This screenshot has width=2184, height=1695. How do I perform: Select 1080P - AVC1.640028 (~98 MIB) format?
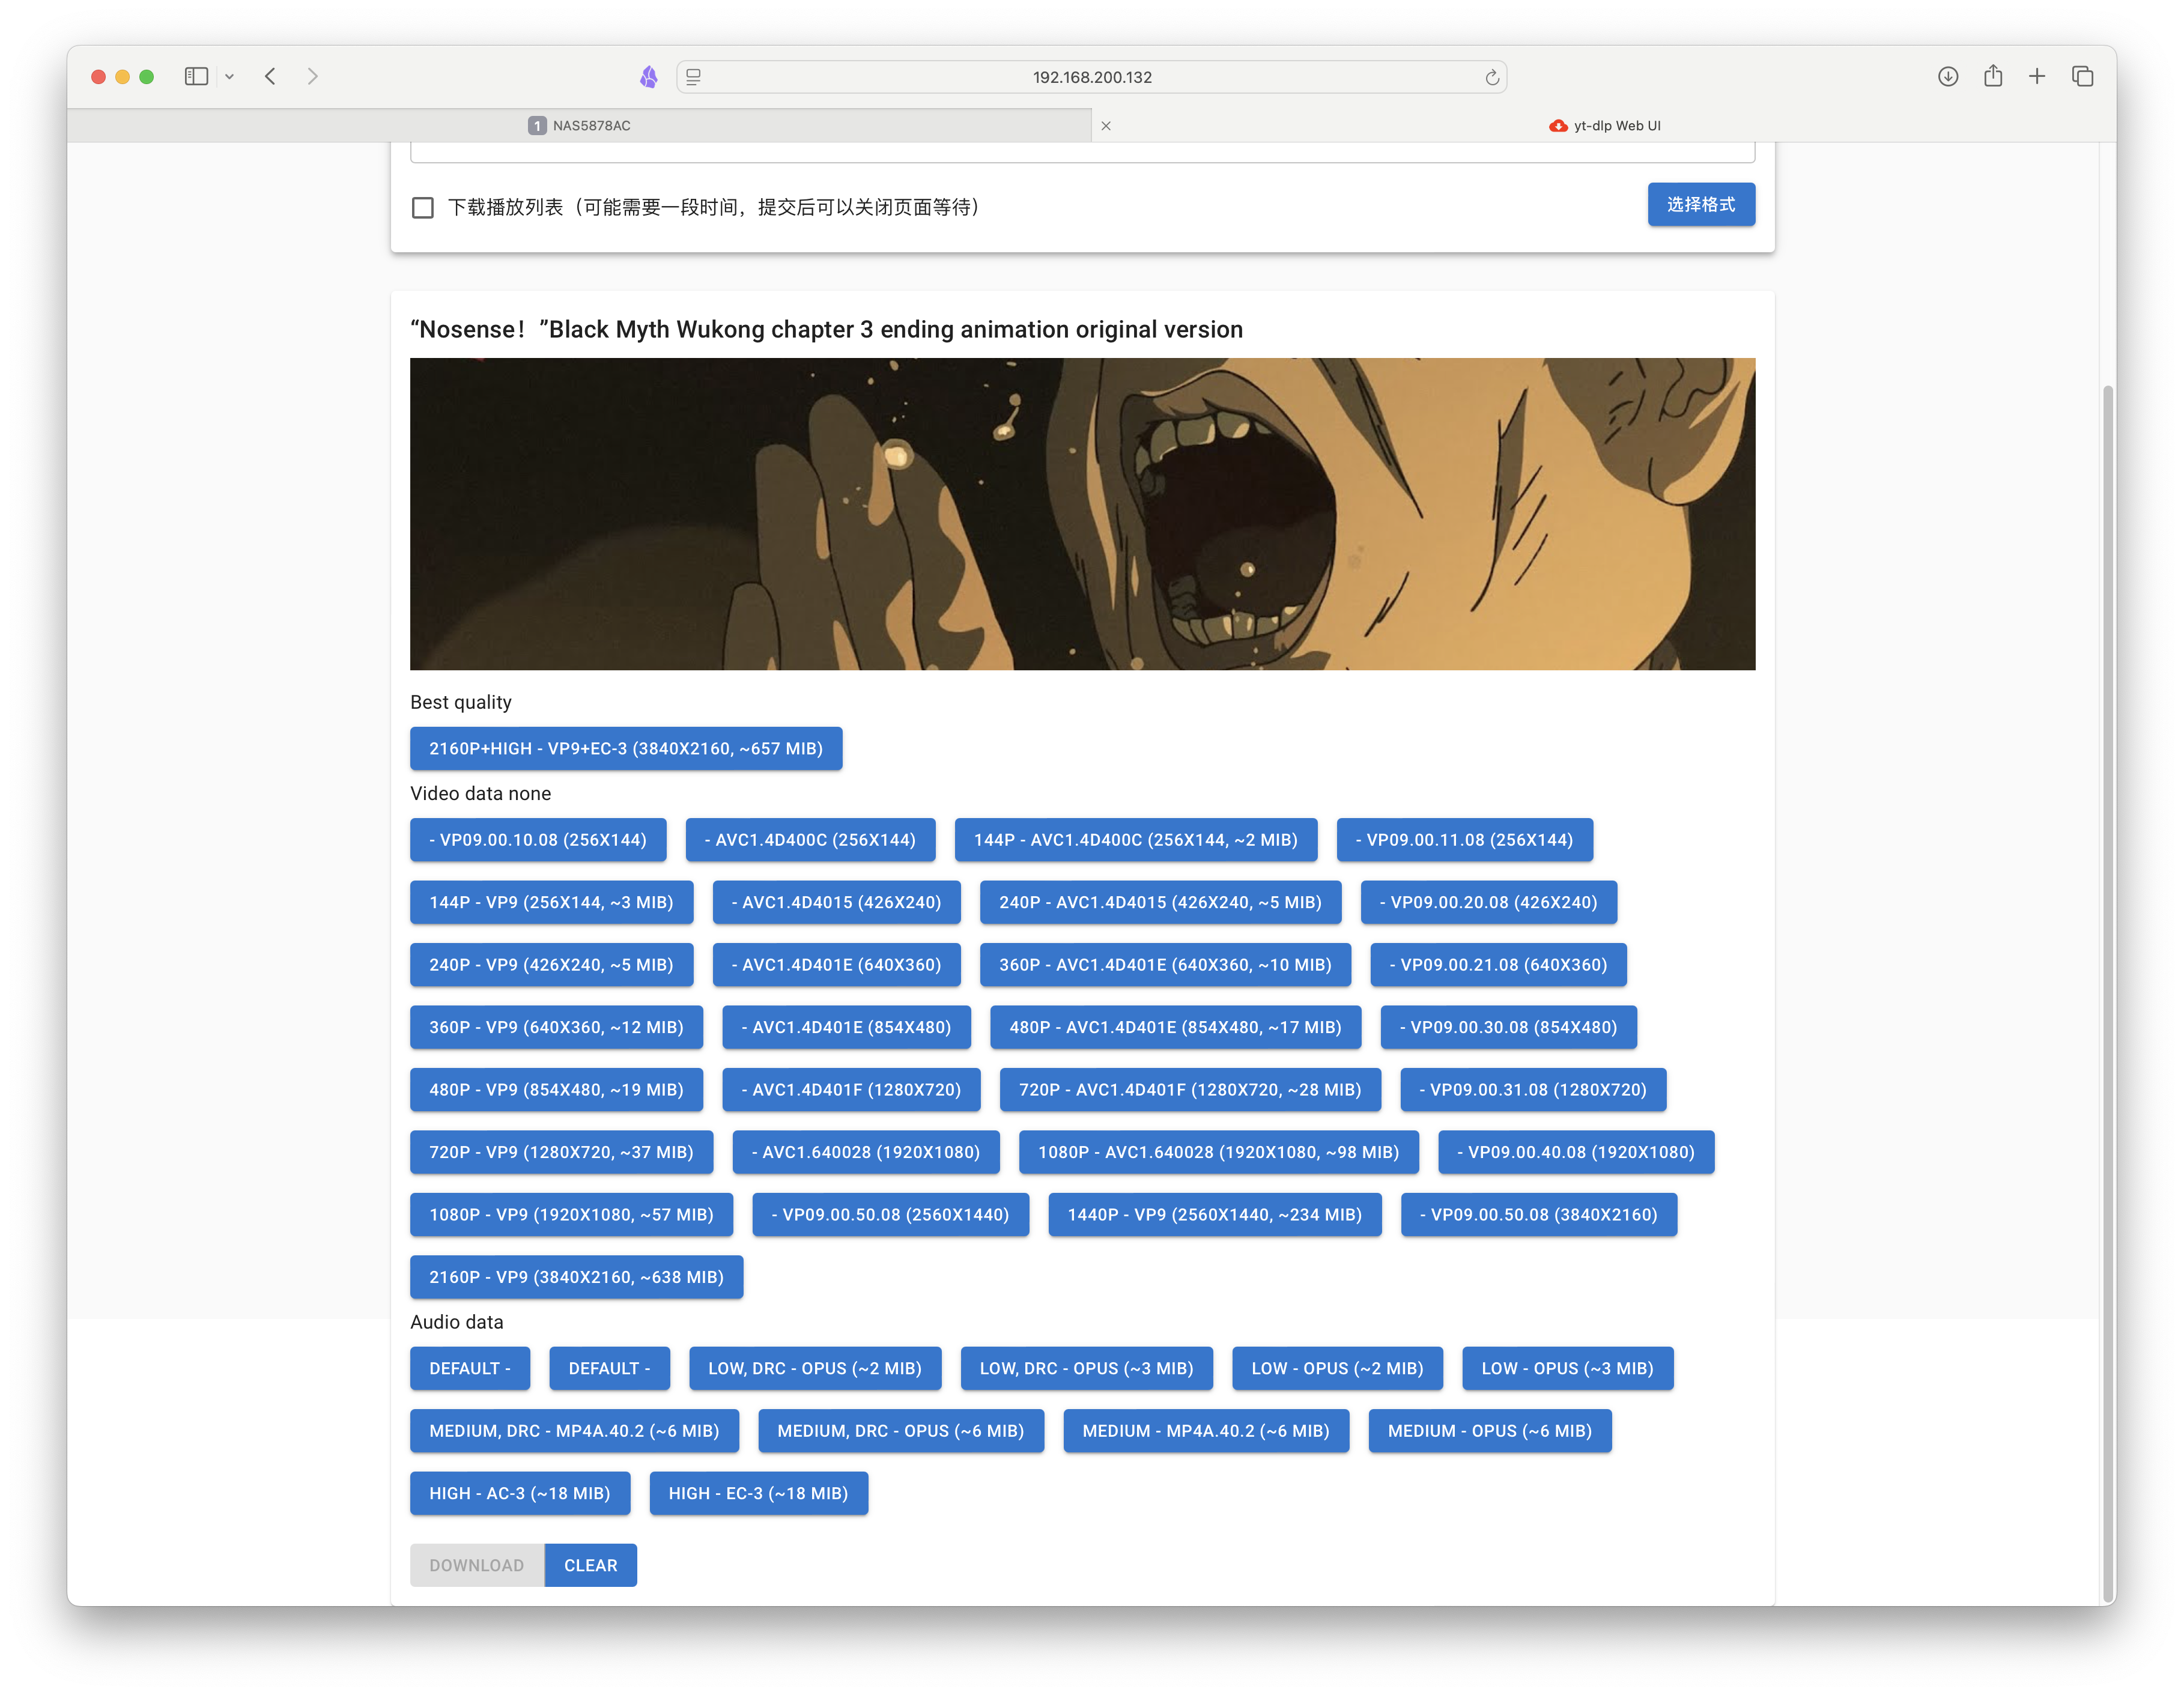click(x=1219, y=1153)
